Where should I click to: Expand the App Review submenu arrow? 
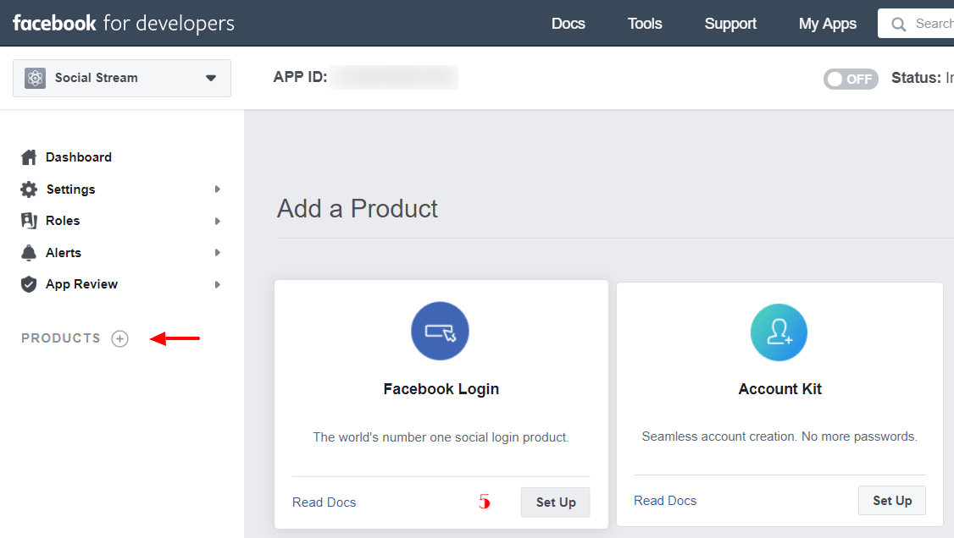217,284
